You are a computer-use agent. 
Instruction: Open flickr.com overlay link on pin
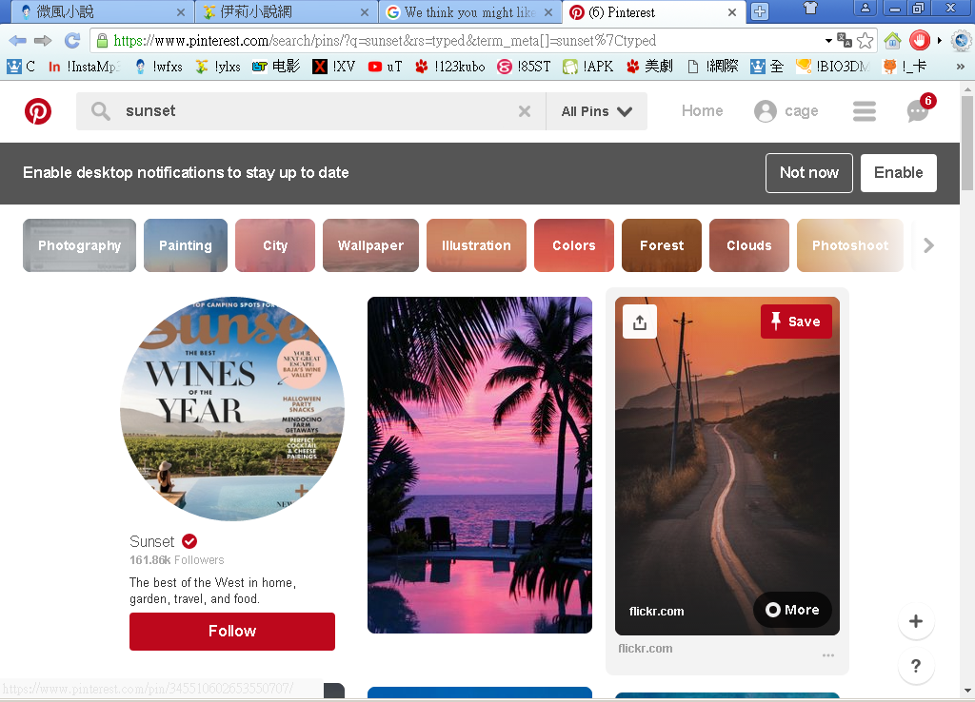click(x=656, y=612)
